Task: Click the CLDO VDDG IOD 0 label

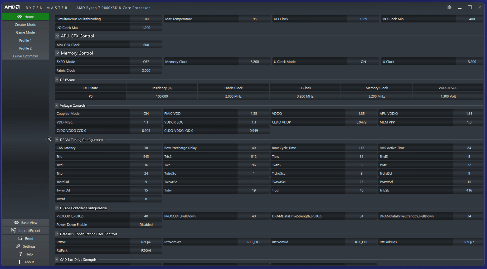Action: tap(179, 131)
